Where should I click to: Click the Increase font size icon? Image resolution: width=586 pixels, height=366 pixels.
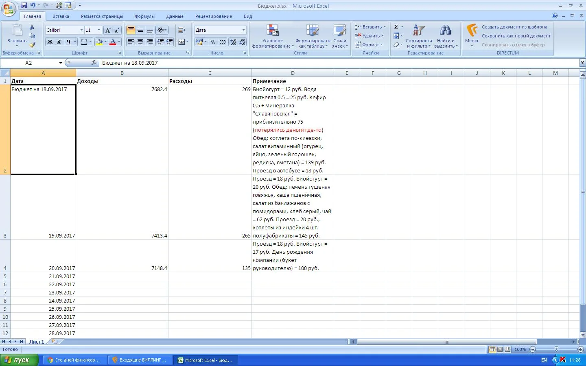pos(108,30)
